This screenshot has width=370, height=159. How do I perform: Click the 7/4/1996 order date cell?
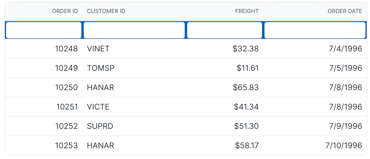pos(345,49)
